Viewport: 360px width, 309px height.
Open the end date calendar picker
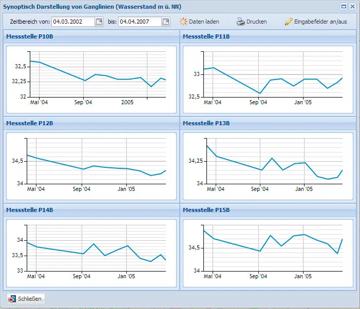166,22
